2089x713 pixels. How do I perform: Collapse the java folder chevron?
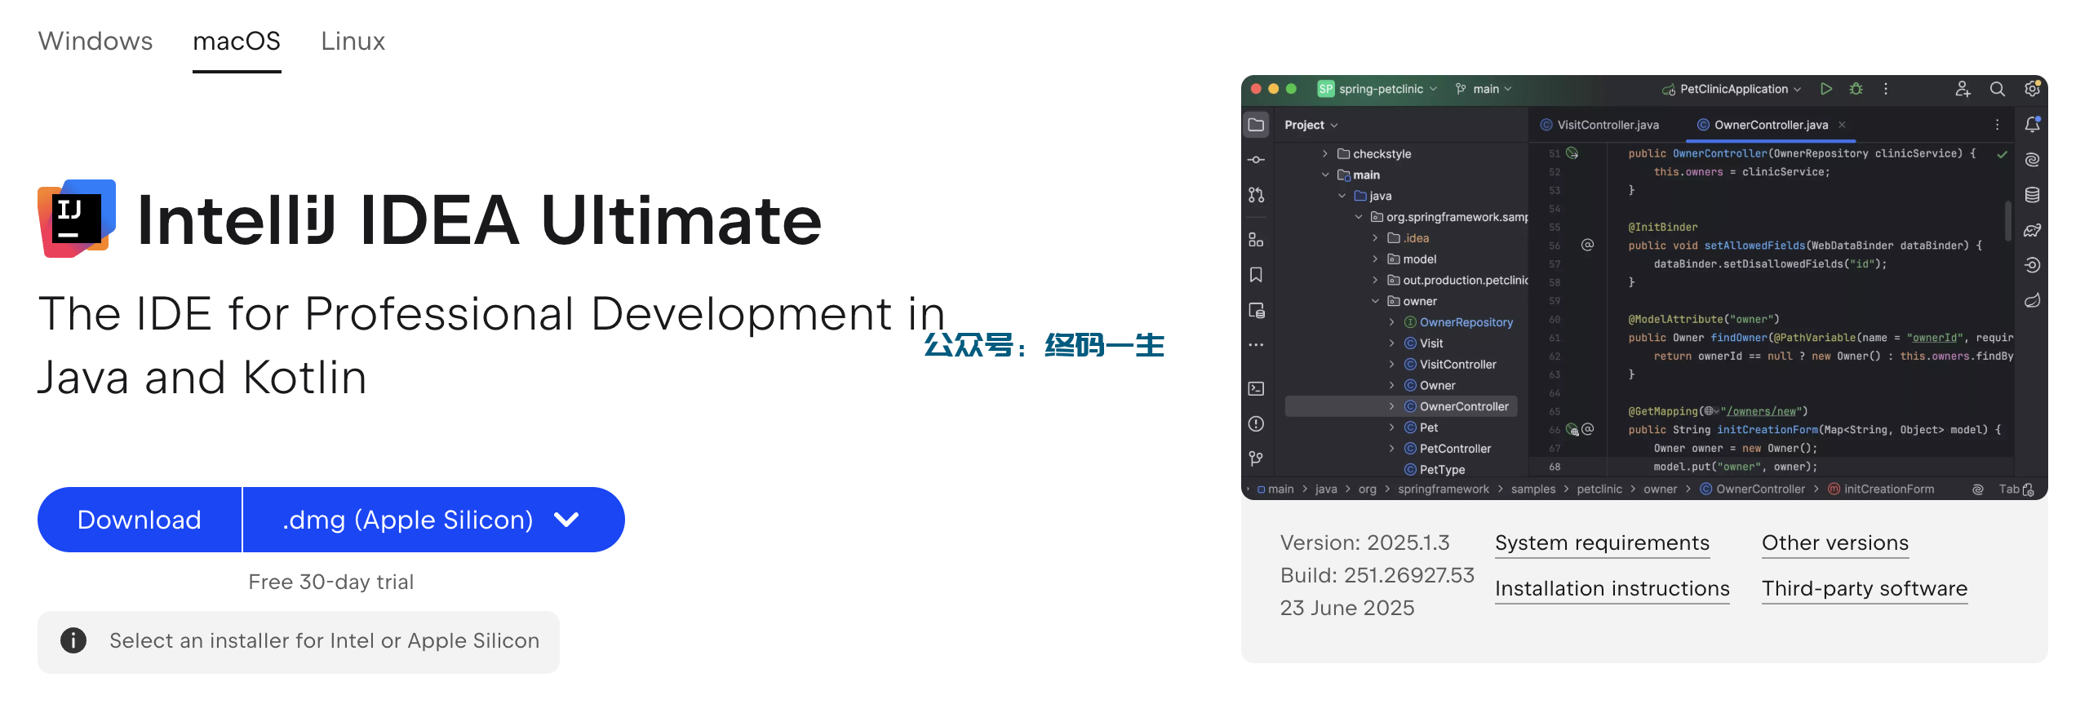(1342, 196)
